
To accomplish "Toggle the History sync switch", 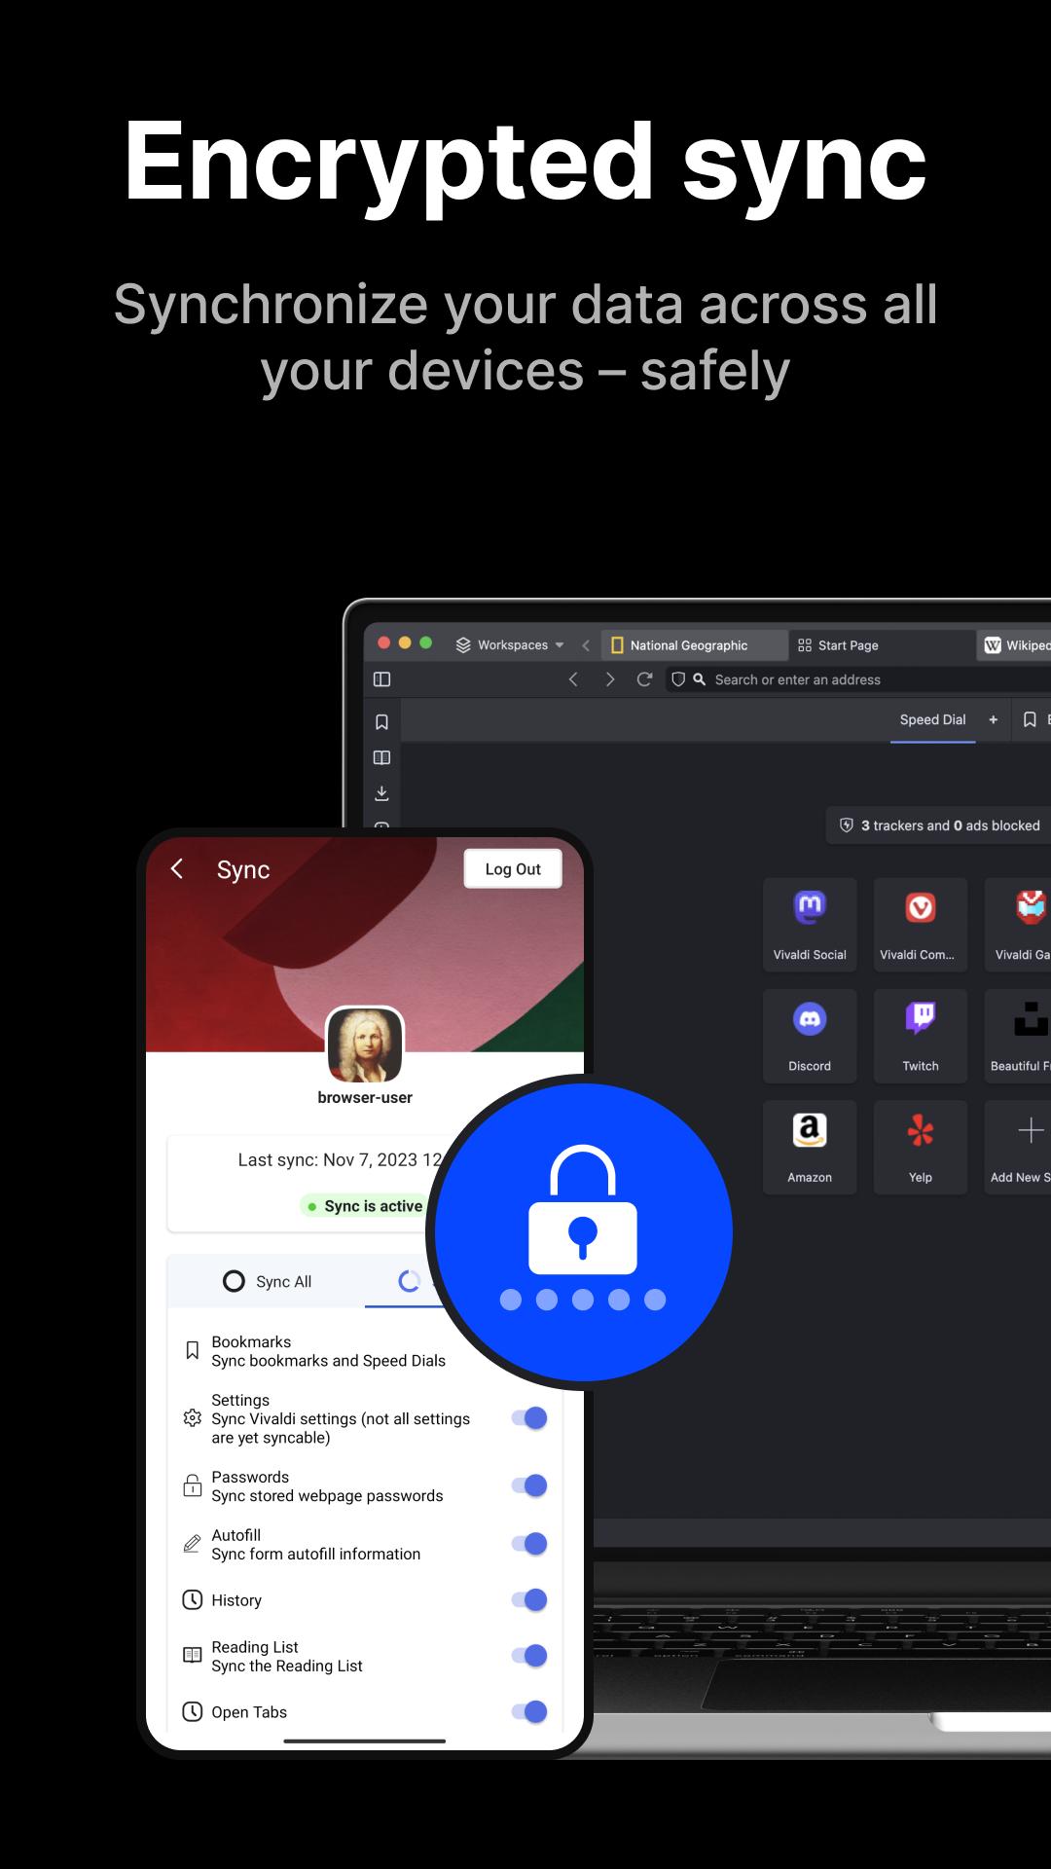I will [x=529, y=1600].
